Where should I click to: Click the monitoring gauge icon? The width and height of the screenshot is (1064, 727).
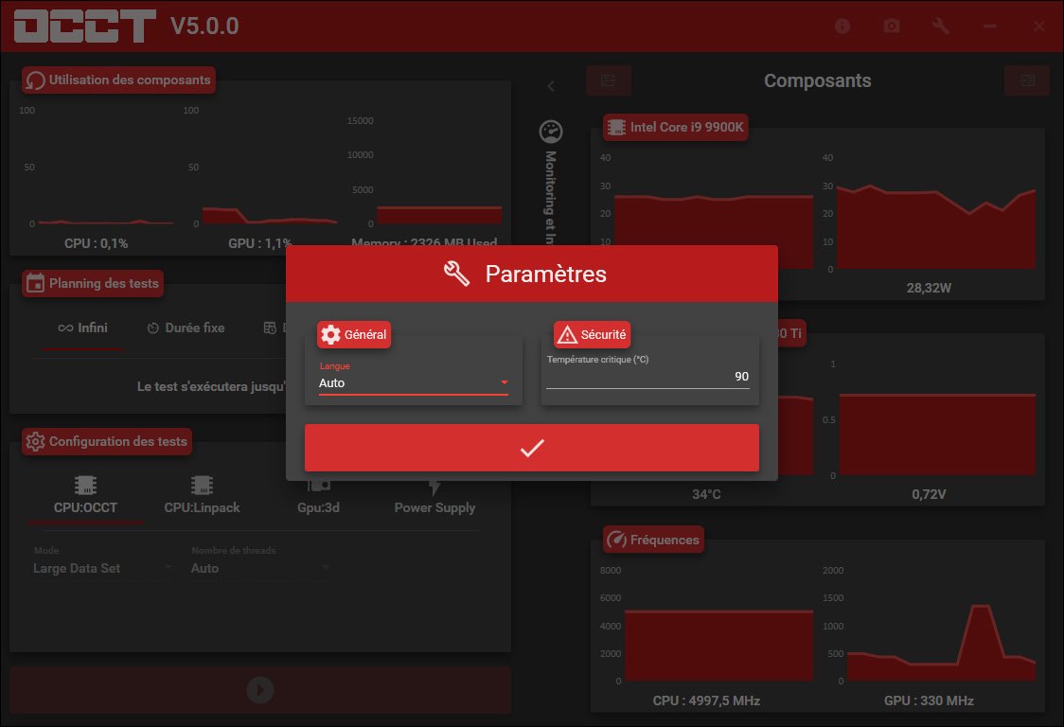tap(550, 132)
